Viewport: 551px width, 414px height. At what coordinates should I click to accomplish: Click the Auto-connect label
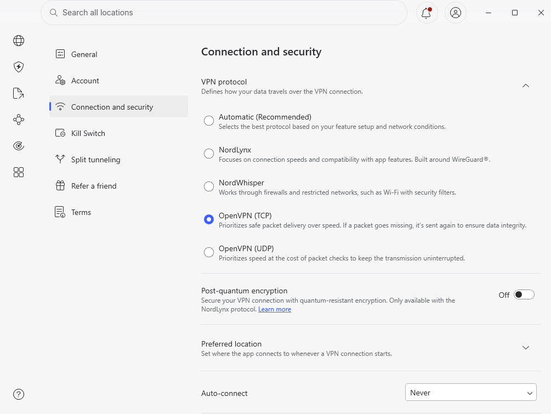[x=224, y=393]
